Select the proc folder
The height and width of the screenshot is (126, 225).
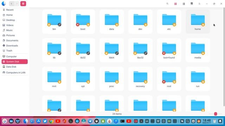click(112, 79)
